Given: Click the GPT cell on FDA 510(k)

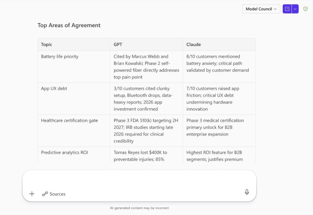Looking at the screenshot, I should point(146,131).
